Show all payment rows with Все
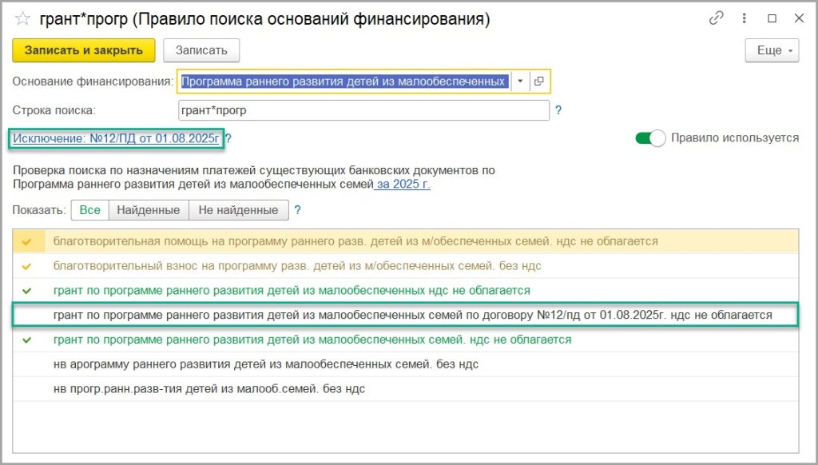The height and width of the screenshot is (465, 818). (x=89, y=210)
